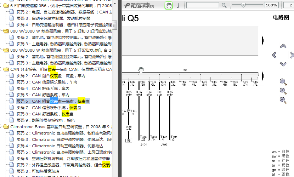The width and height of the screenshot is (294, 177).
Task: Collapse the Climatronic Basis folder node
Action: coord(1,126)
